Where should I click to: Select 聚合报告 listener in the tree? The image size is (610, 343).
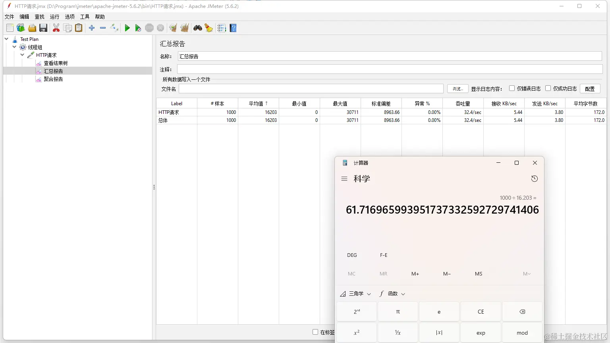(53, 79)
